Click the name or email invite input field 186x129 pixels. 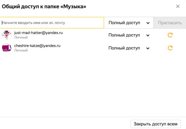click(52, 23)
